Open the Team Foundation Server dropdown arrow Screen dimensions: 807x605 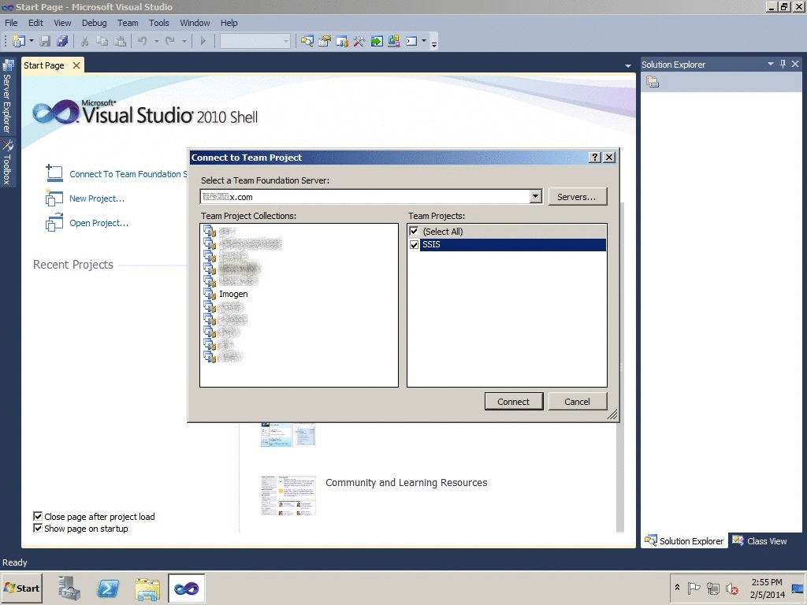(x=536, y=196)
